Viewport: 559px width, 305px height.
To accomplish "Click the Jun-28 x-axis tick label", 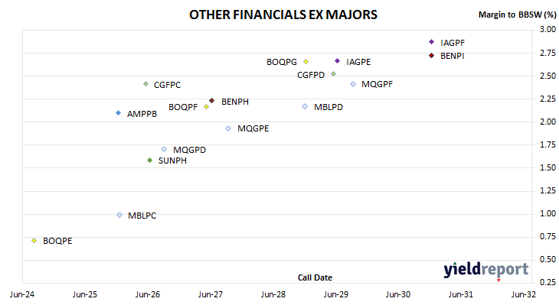I will click(273, 294).
